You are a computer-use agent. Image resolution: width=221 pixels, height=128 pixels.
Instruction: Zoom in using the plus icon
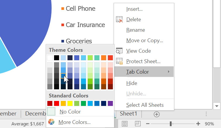pos(198,124)
